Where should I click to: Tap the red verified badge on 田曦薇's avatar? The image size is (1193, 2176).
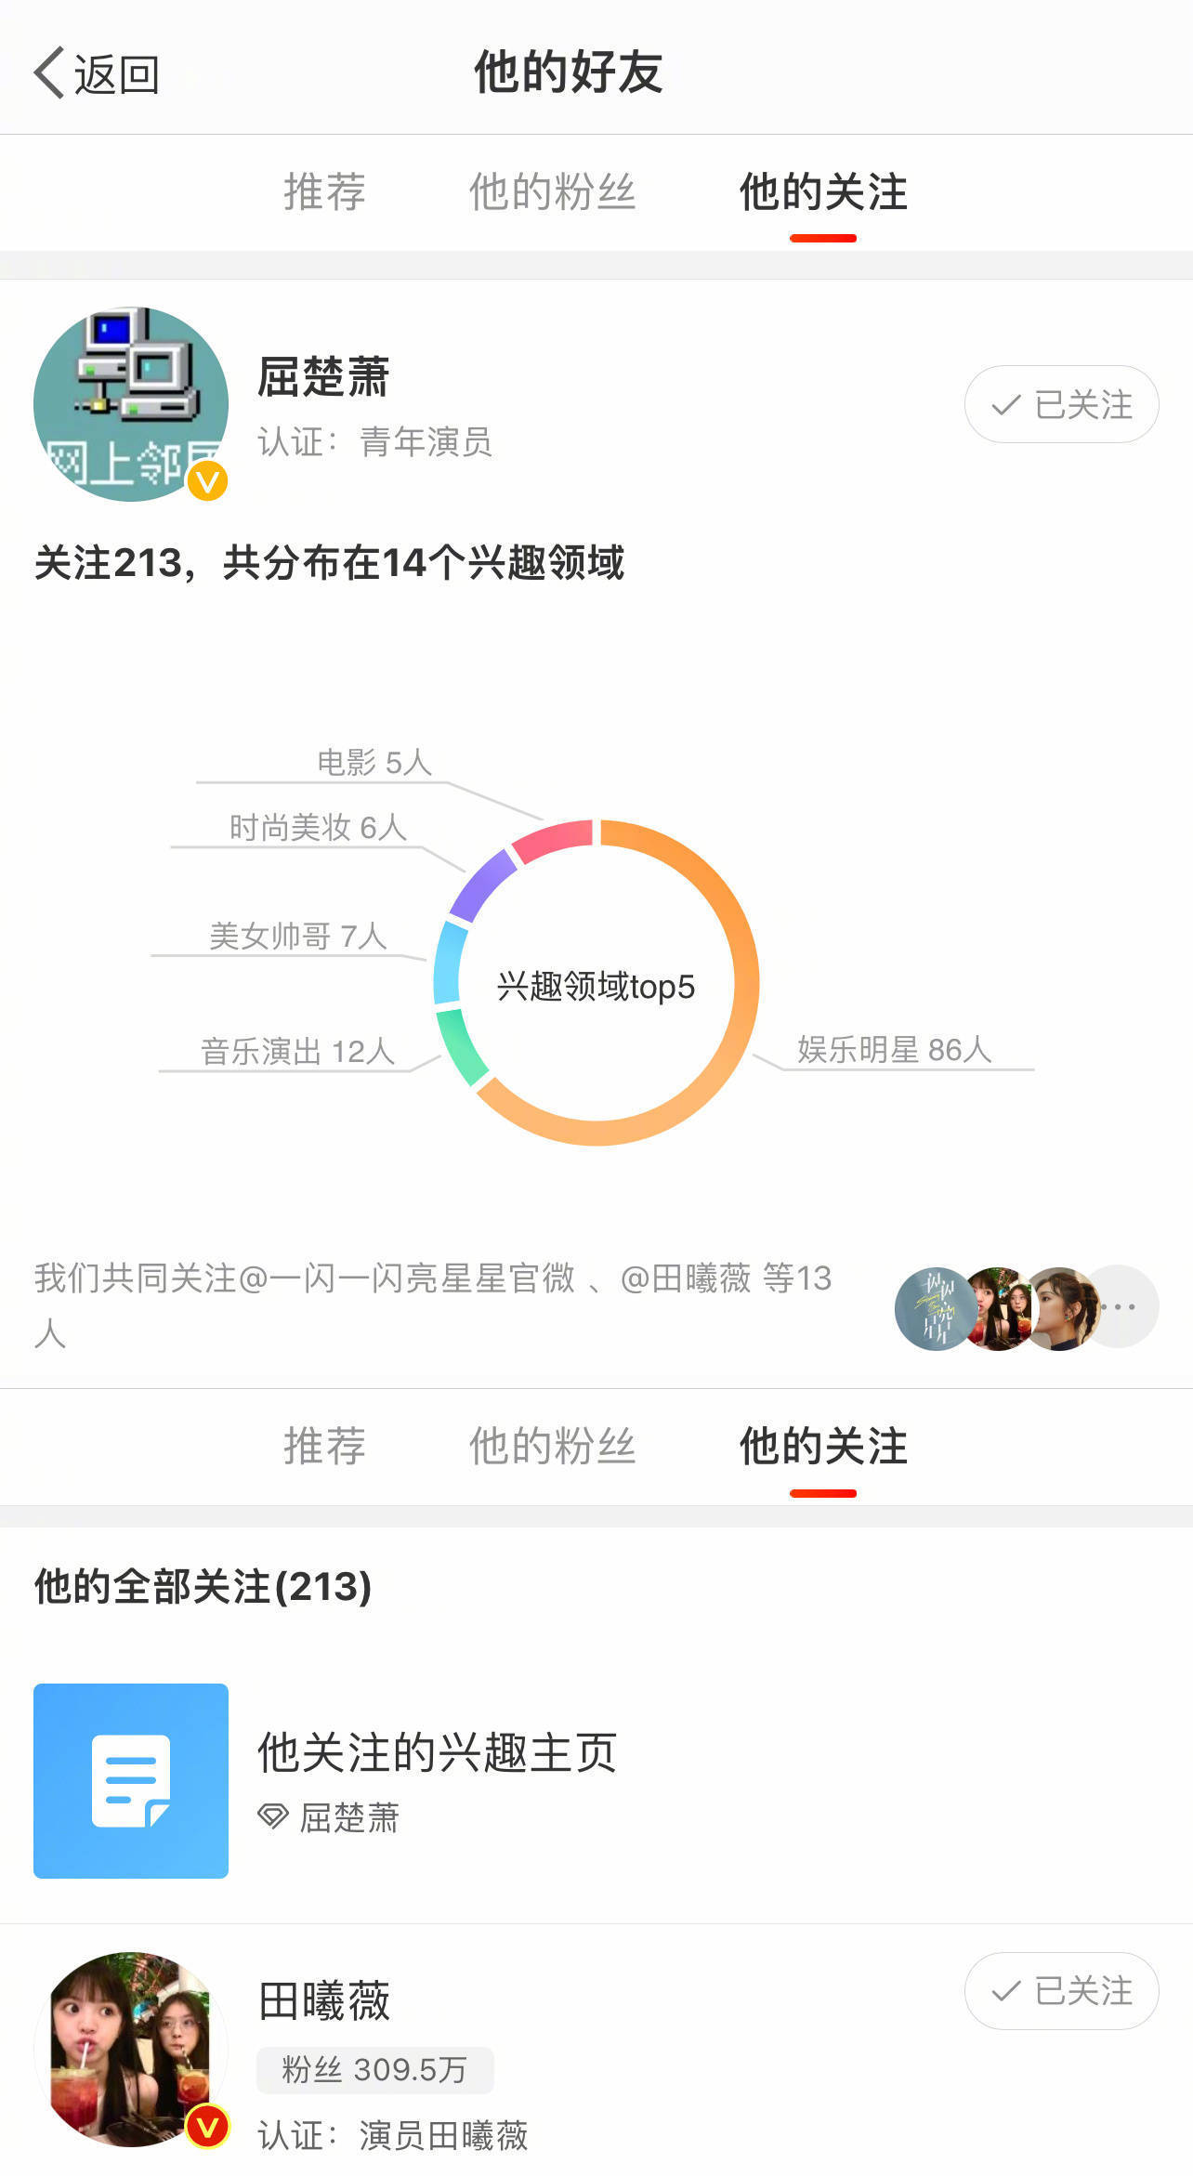[x=207, y=2126]
